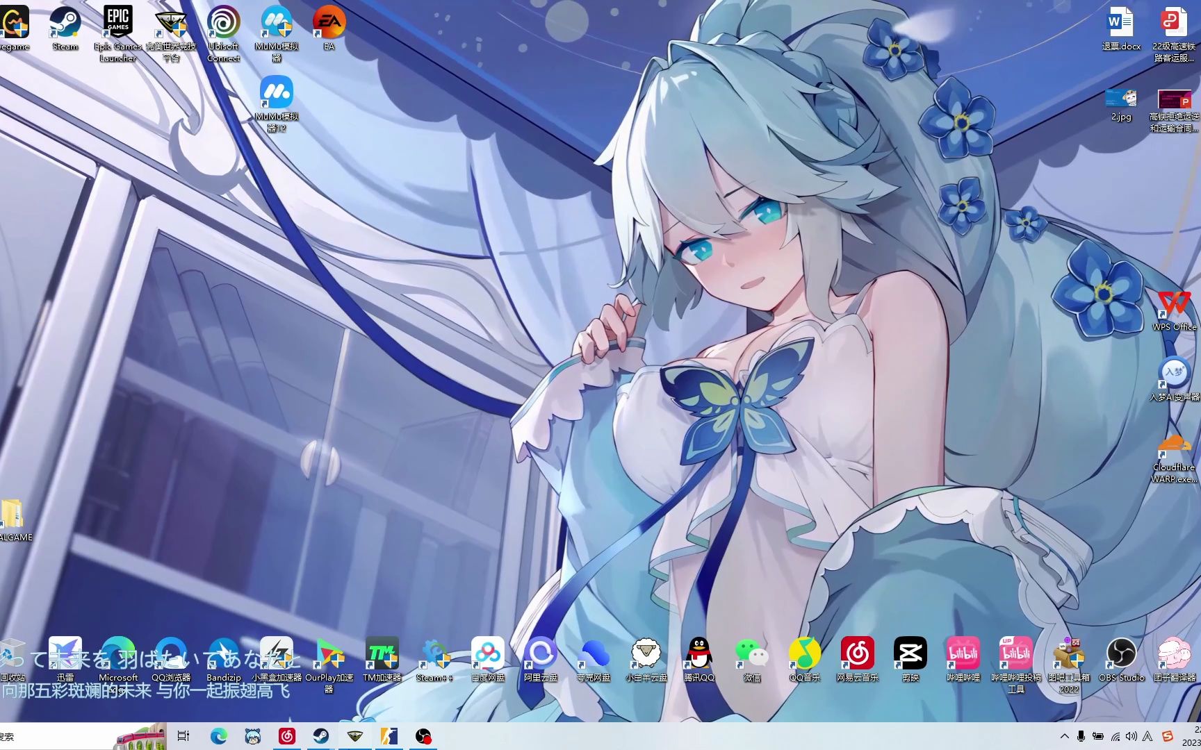This screenshot has height=750, width=1201.
Task: Click the microphone tray icon
Action: click(1081, 736)
